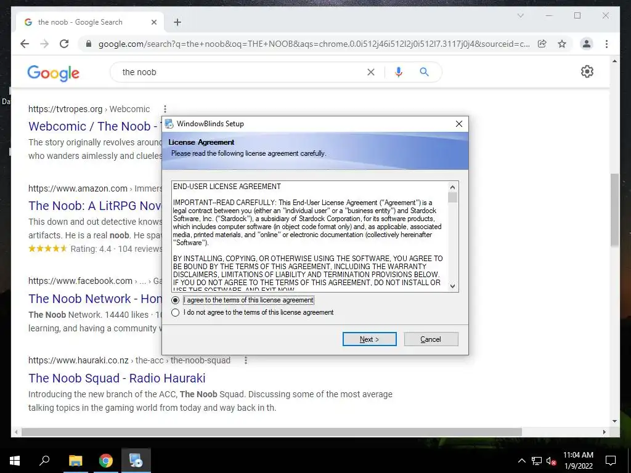Open 'Webcomic / The Noob' result link

click(95, 126)
